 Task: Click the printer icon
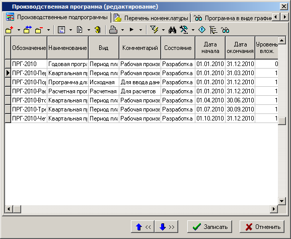(113, 30)
